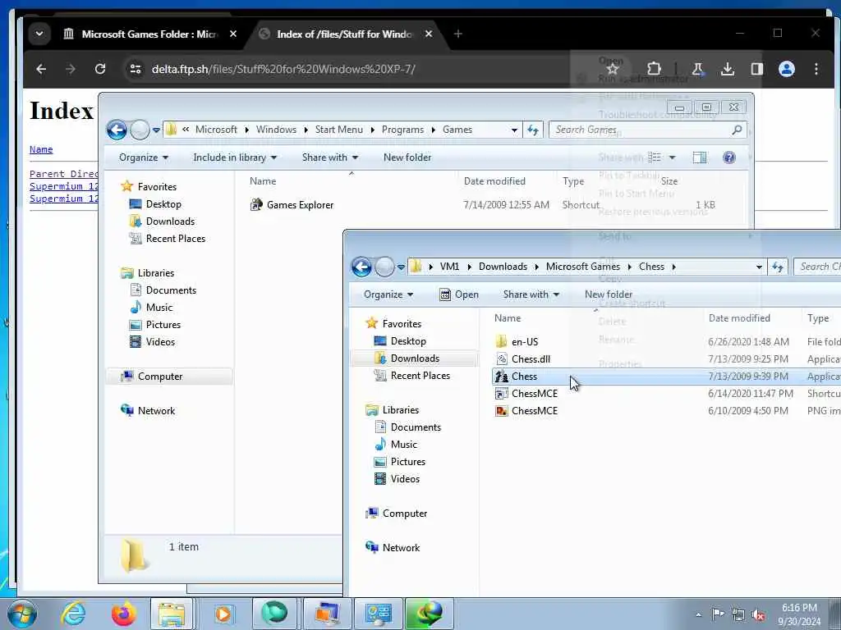This screenshot has height=630, width=841.
Task: Expand address dropdown in Chess window
Action: tap(759, 267)
